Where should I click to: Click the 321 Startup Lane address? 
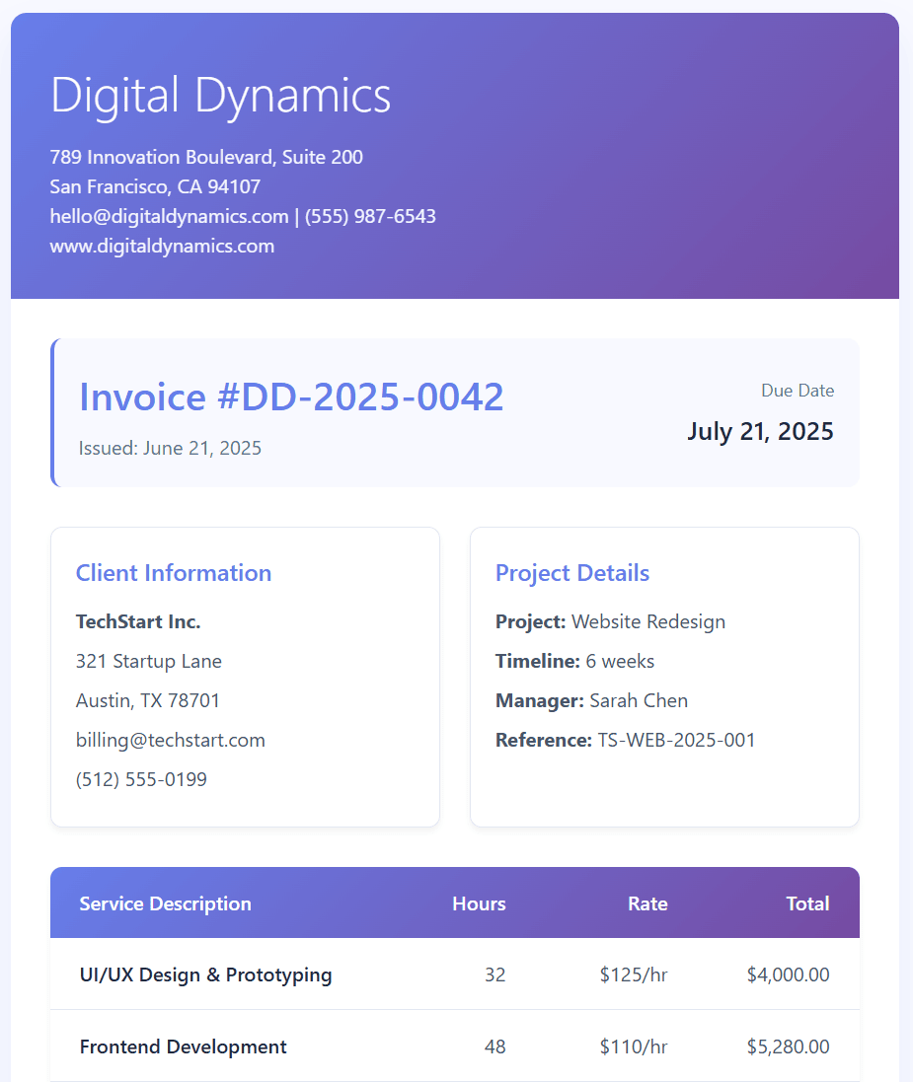[148, 661]
